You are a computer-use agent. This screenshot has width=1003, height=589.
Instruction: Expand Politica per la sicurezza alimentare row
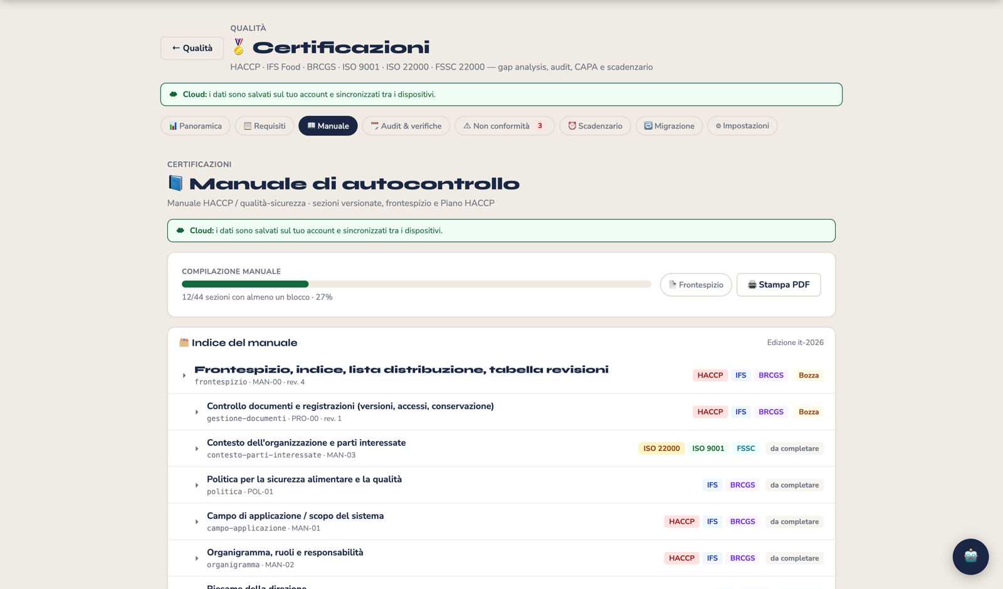point(197,485)
